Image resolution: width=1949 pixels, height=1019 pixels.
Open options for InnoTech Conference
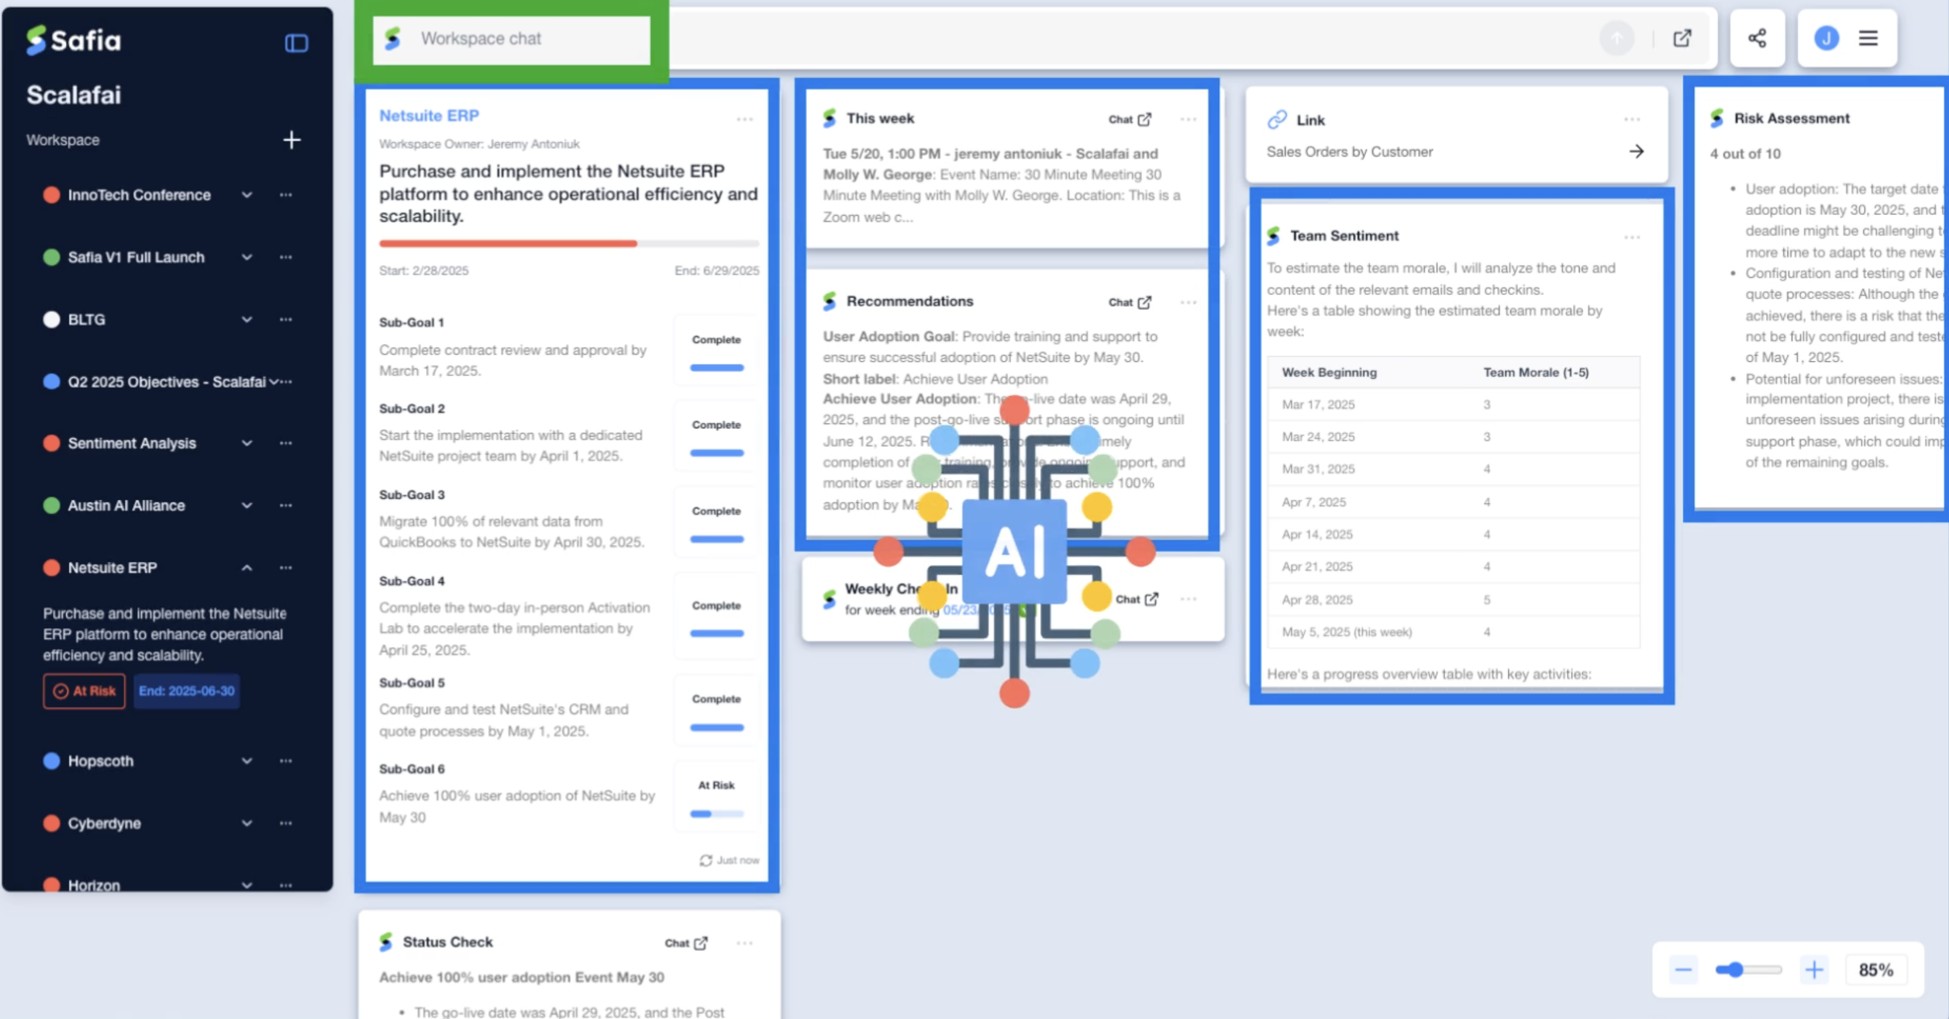point(285,195)
